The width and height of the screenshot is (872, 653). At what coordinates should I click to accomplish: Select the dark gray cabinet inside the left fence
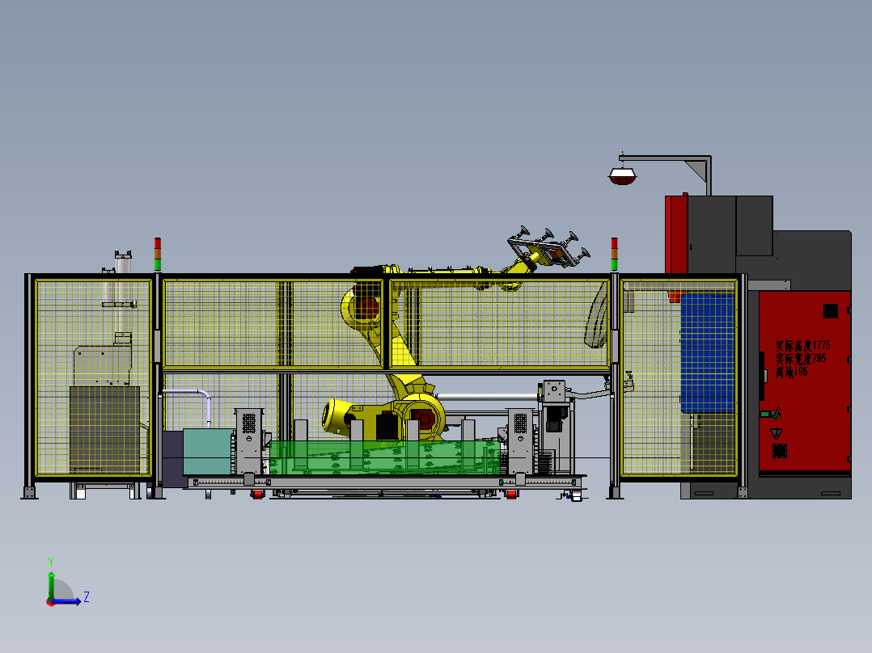pyautogui.click(x=104, y=429)
